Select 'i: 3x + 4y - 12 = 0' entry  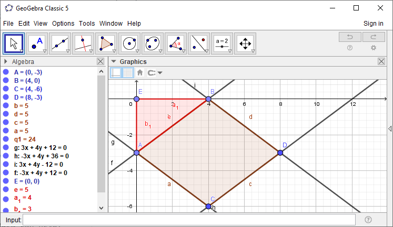coord(38,164)
